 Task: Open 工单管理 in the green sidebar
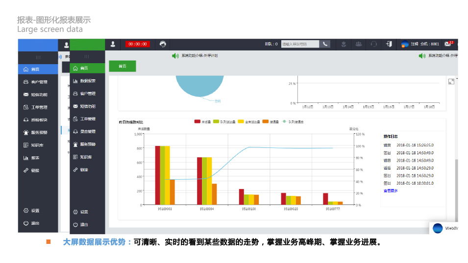tap(87, 119)
